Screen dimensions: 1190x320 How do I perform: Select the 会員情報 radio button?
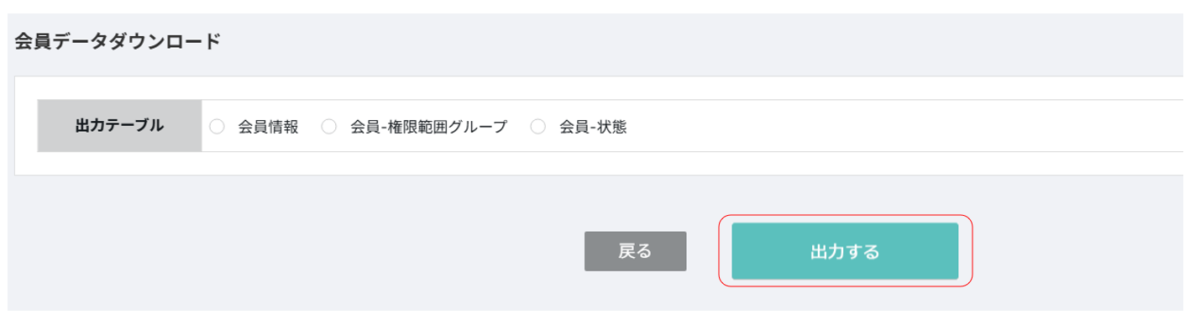217,127
